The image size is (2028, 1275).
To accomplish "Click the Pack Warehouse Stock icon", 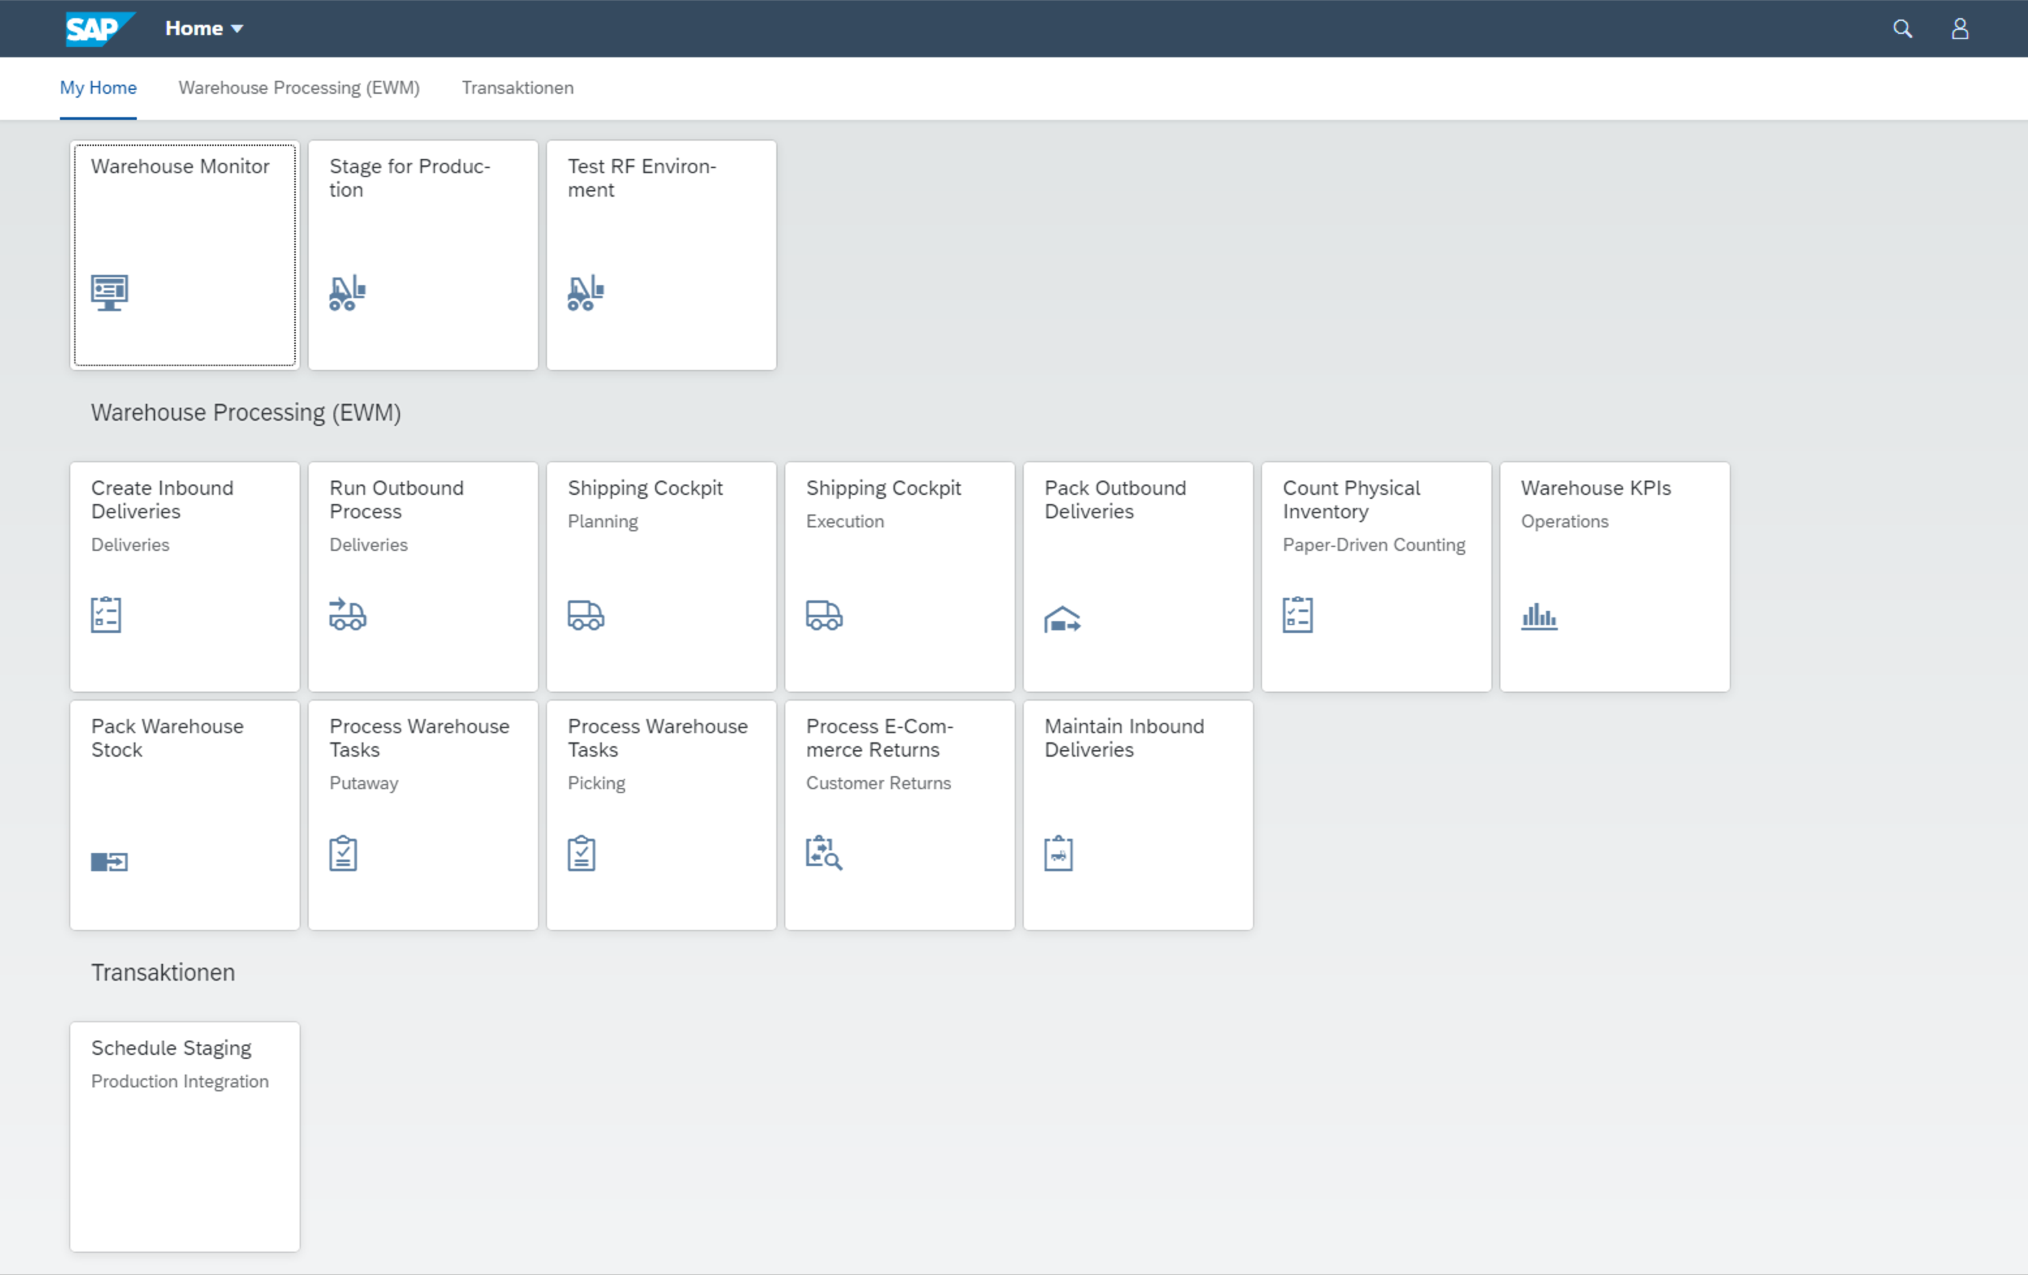I will tap(109, 862).
